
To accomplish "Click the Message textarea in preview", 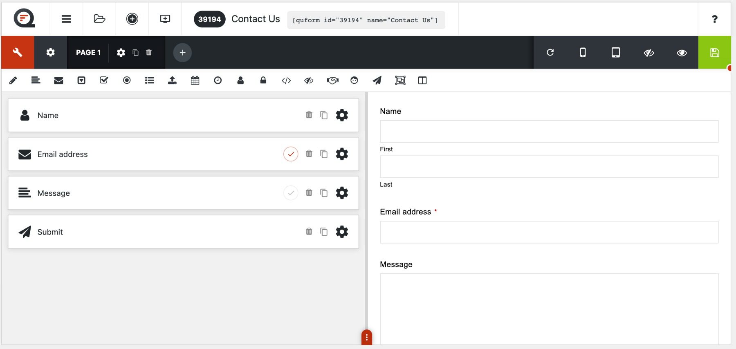I will point(549,309).
